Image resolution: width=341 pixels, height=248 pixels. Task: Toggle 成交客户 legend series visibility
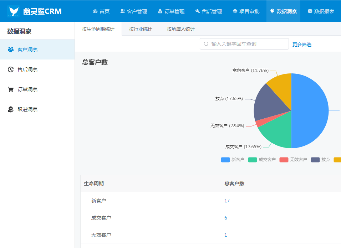point(262,160)
